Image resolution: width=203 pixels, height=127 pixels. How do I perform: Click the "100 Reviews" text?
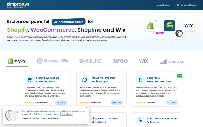click(x=96, y=102)
